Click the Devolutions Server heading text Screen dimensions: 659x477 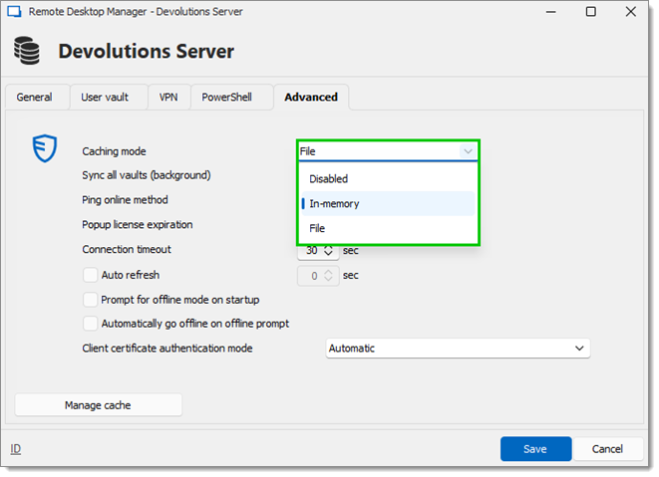146,51
